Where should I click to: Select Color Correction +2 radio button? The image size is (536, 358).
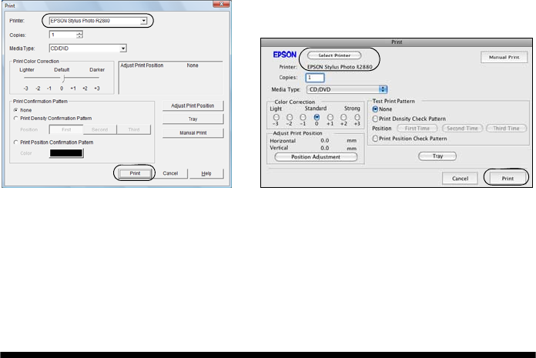343,118
